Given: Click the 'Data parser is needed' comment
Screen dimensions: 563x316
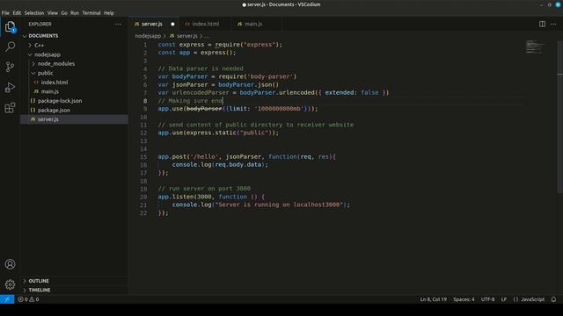Looking at the screenshot, I should (201, 68).
